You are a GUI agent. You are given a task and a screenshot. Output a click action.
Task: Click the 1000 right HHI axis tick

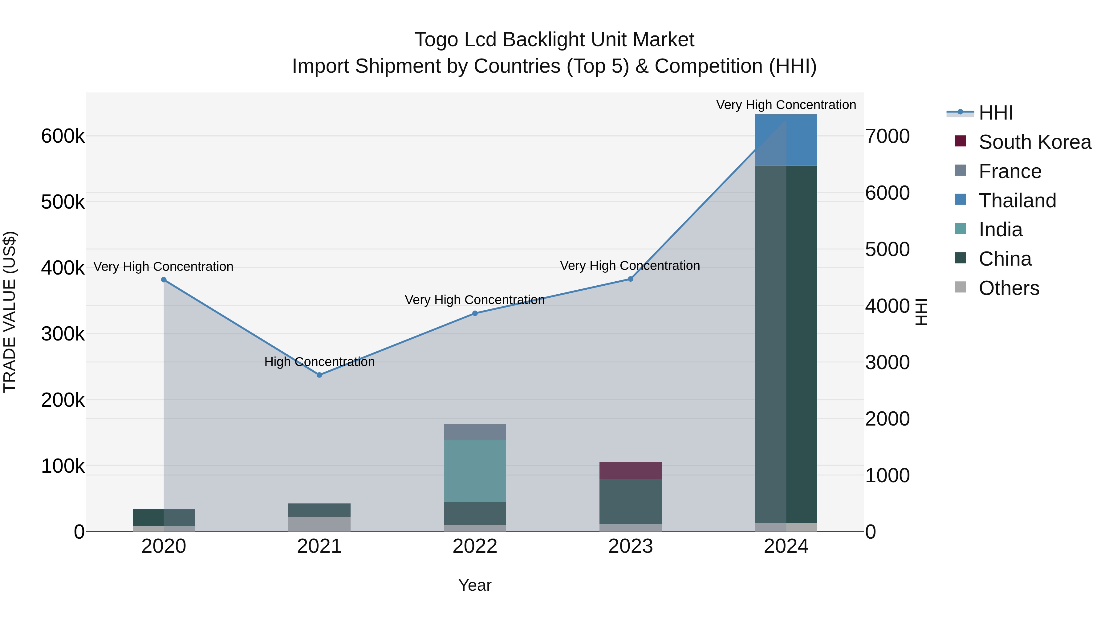(888, 476)
